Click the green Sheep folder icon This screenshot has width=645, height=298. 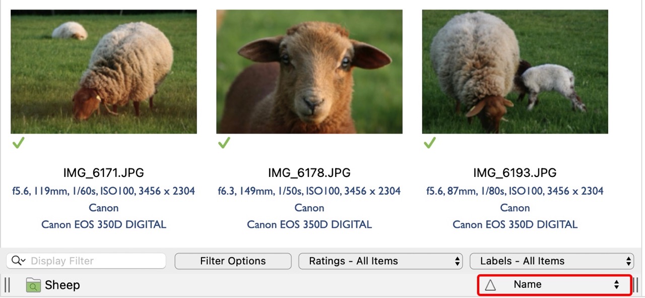click(x=33, y=285)
